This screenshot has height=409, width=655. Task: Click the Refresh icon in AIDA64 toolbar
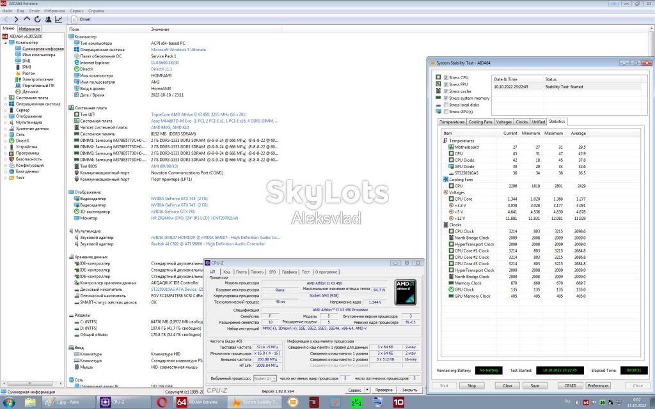click(37, 19)
